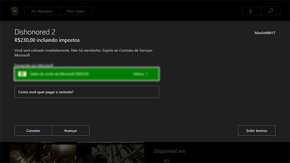Open the downloads arrow icon
290x163 pixels.
click(x=251, y=11)
